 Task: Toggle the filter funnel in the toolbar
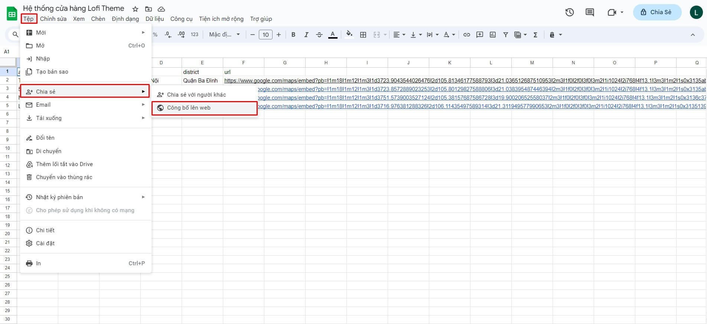pos(505,35)
